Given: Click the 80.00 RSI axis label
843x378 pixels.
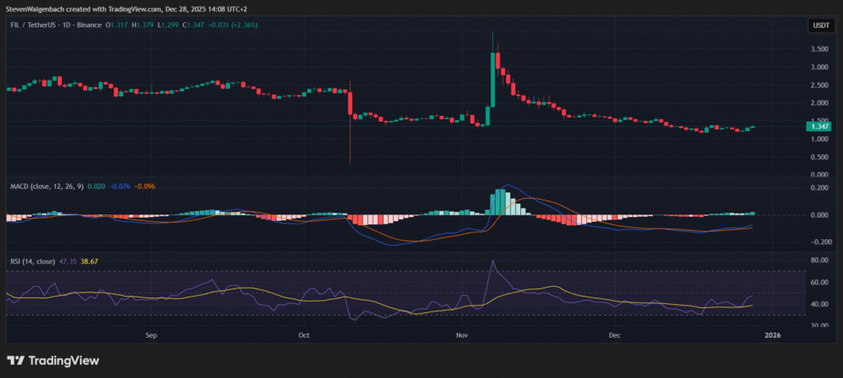Looking at the screenshot, I should (x=819, y=260).
